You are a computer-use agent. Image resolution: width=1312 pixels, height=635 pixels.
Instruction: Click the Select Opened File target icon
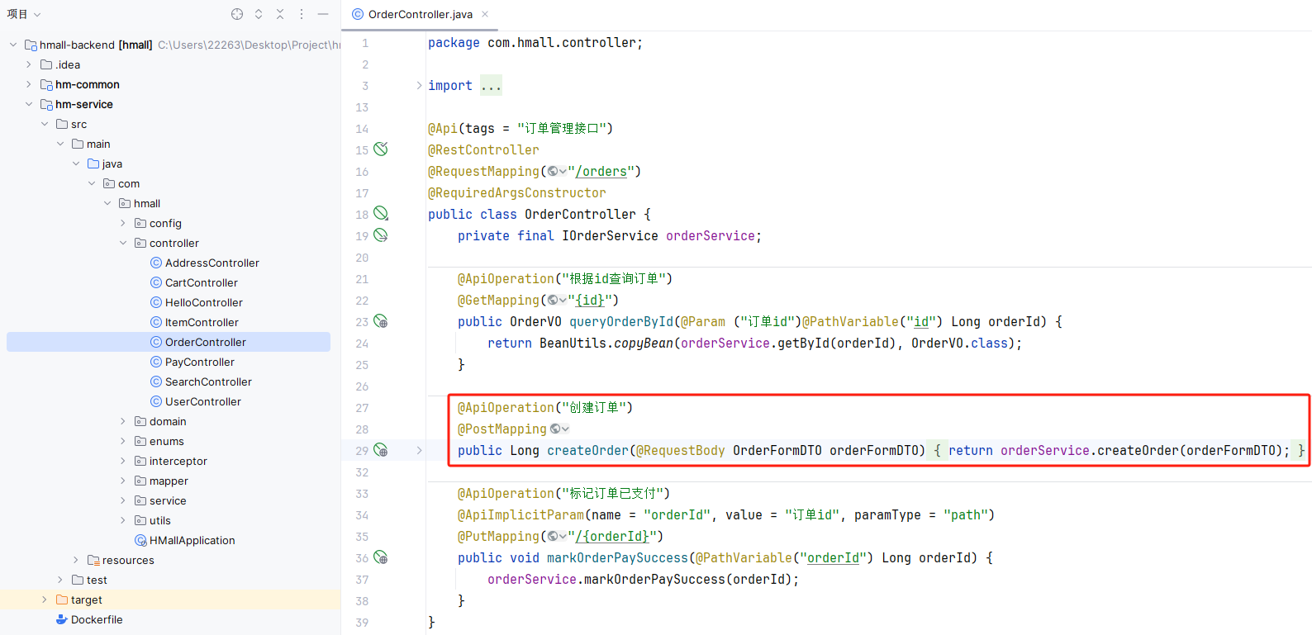237,14
